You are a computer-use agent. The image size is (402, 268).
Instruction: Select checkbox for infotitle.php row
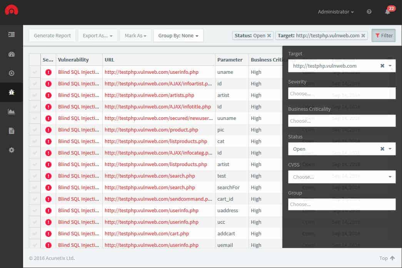click(35, 107)
